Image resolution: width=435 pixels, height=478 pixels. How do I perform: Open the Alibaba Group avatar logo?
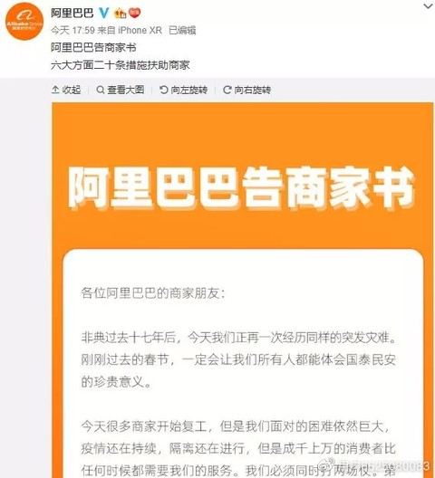(24, 22)
